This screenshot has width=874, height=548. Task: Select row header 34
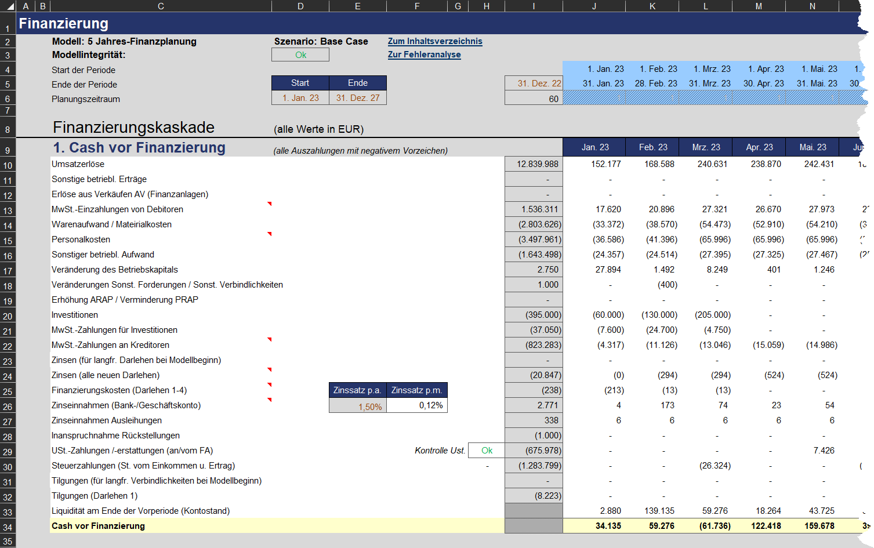pos(8,527)
